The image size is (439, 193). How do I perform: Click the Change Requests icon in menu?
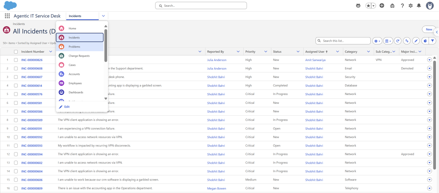point(62,56)
